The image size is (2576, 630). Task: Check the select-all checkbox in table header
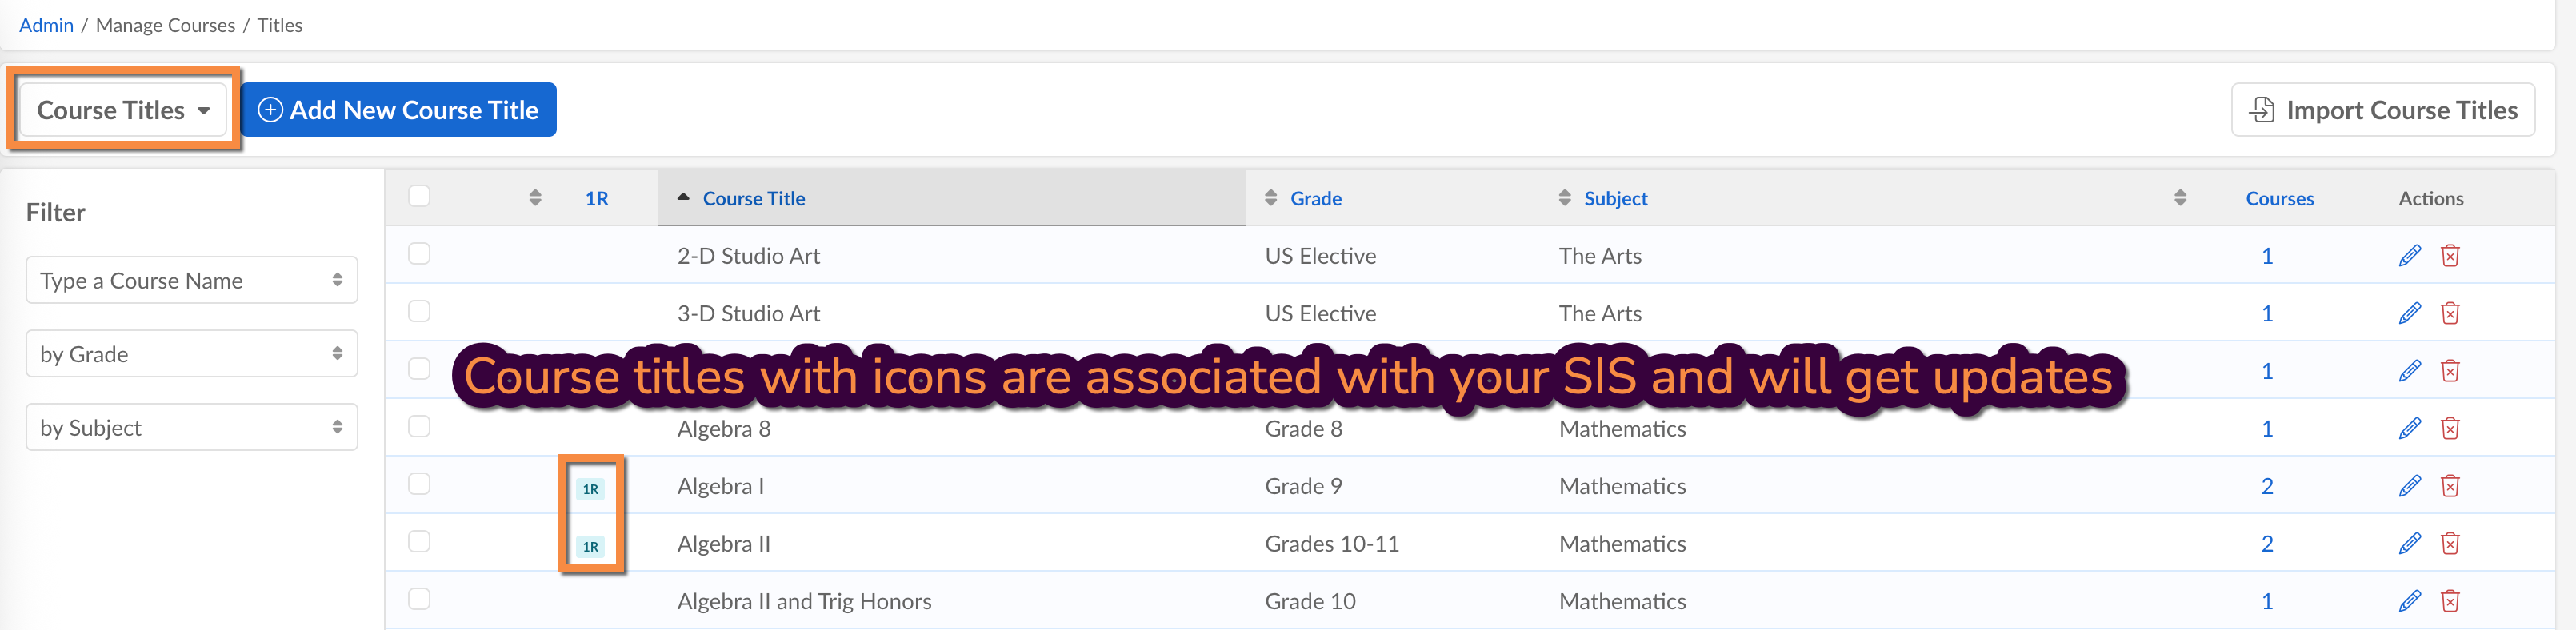419,196
